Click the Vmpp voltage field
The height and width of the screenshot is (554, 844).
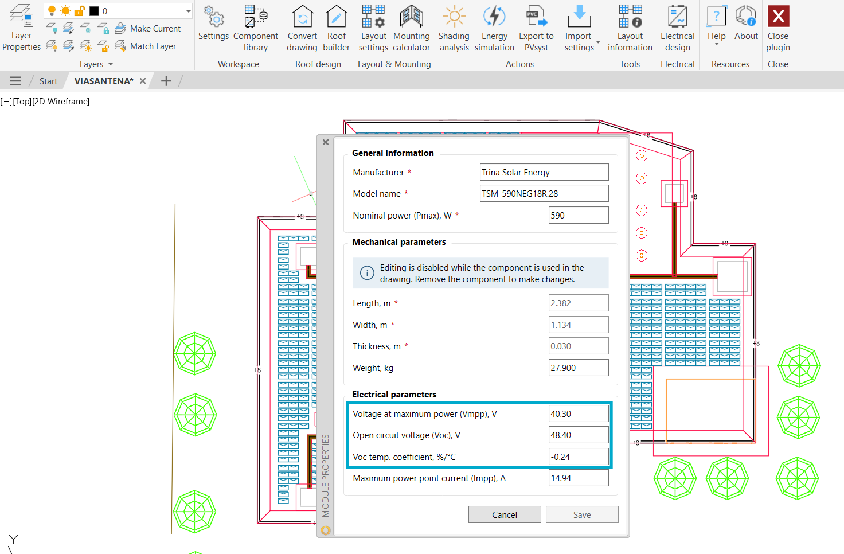coord(579,413)
